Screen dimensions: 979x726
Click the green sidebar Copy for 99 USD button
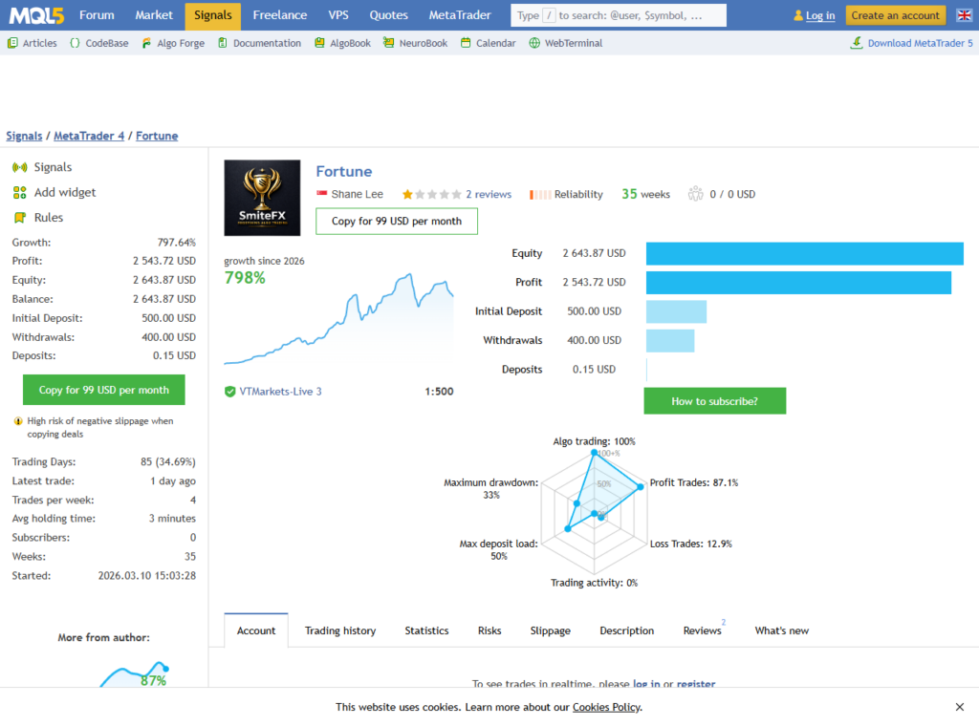[x=103, y=390]
